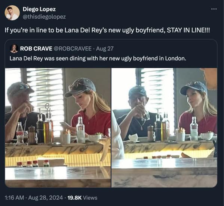Open the quoted tweet header area
The image size is (224, 206).
(x=62, y=49)
